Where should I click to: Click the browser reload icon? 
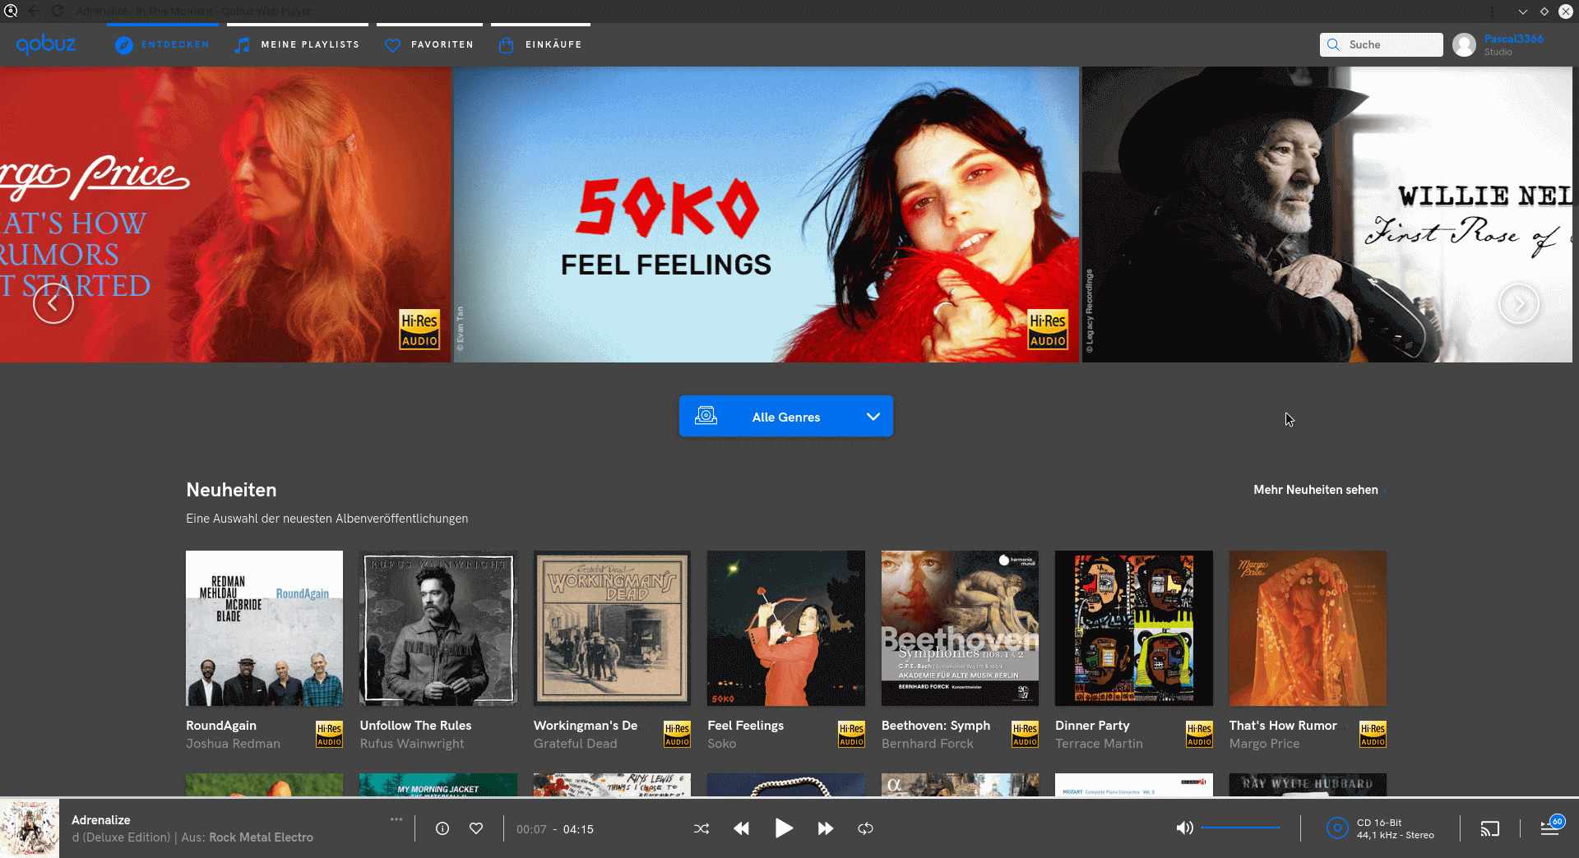tap(58, 12)
